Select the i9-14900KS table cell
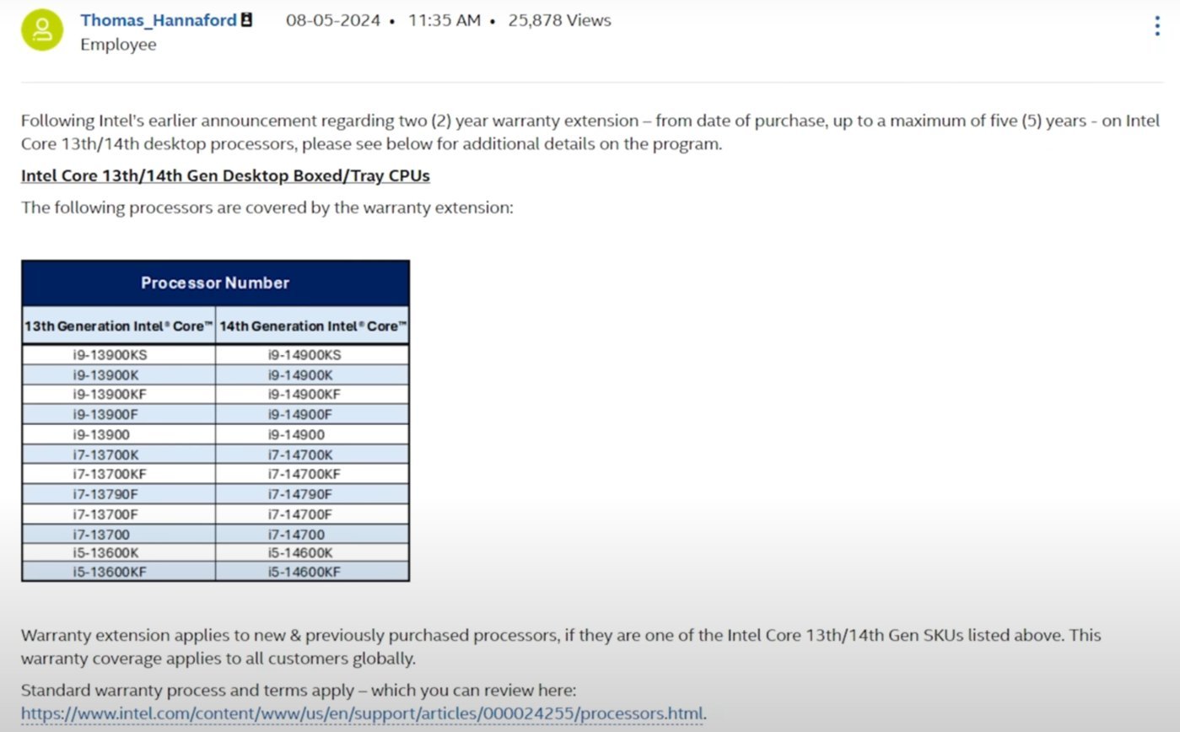 point(313,355)
